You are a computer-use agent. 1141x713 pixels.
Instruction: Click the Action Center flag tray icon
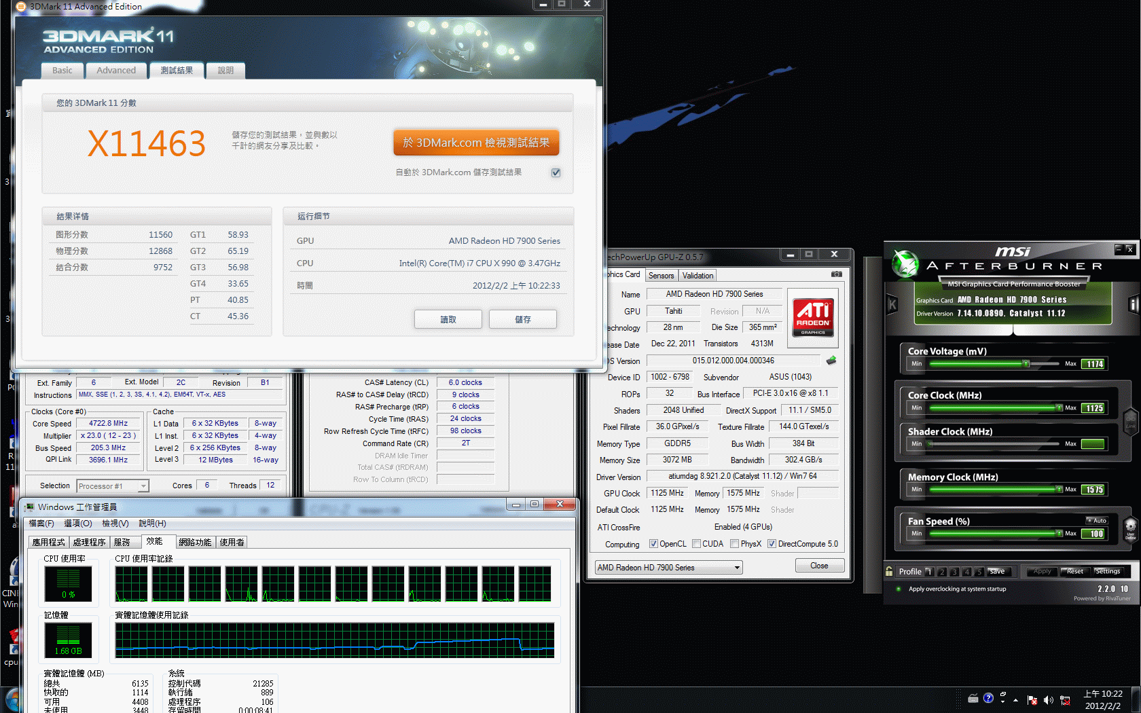tap(1032, 700)
